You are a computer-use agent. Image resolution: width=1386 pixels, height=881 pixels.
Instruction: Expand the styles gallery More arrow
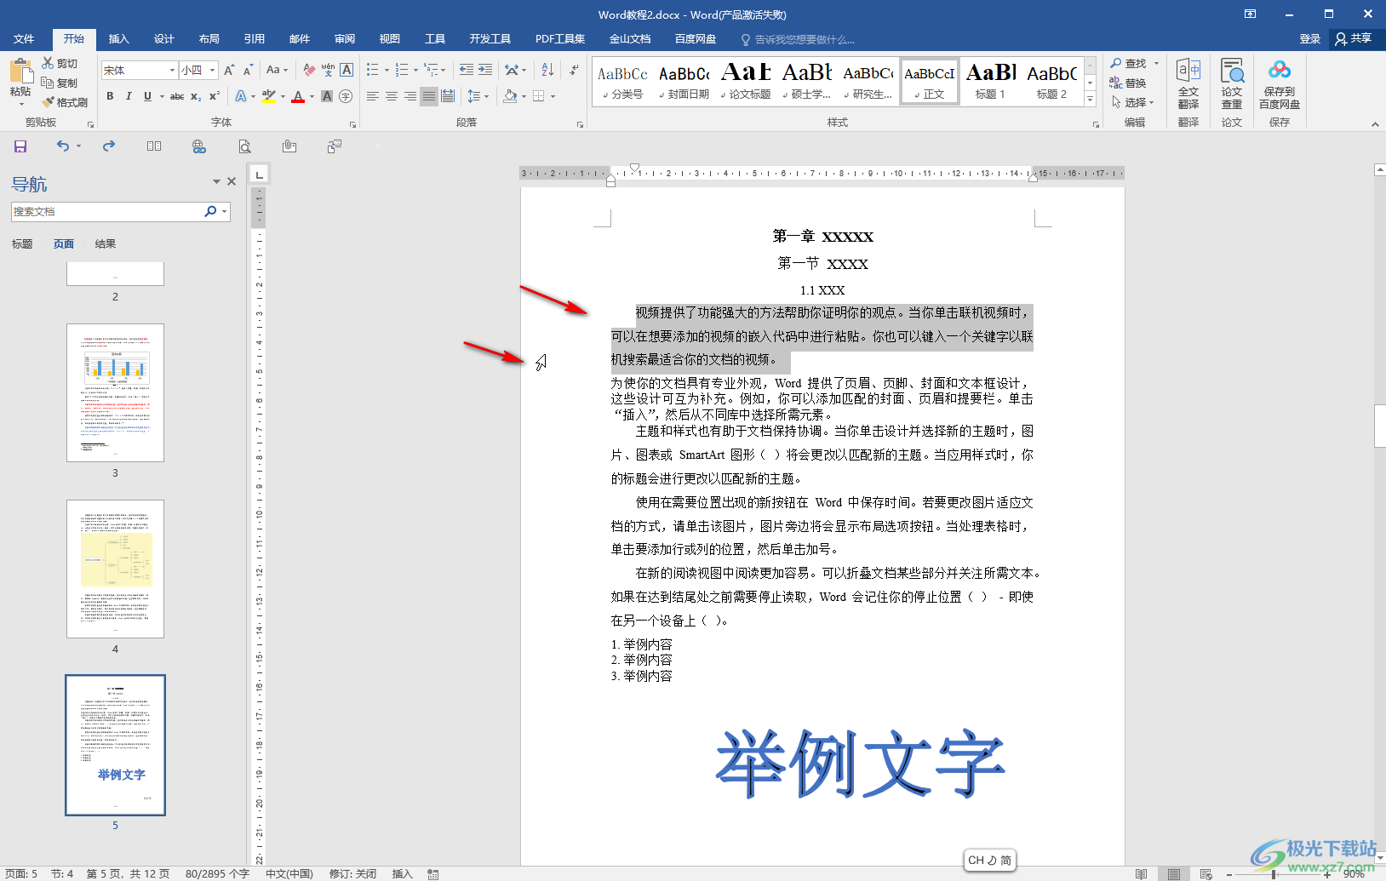pos(1090,100)
